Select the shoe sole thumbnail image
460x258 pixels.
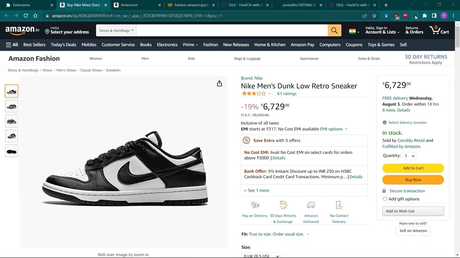pos(11,152)
